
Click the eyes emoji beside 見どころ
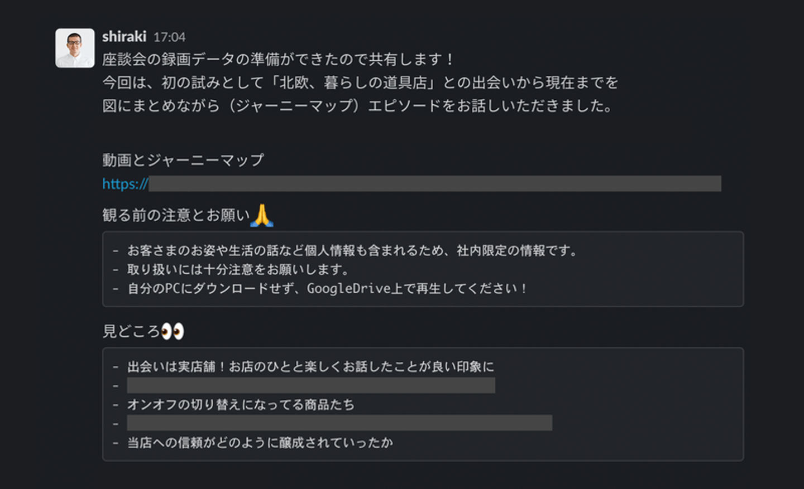tap(173, 332)
